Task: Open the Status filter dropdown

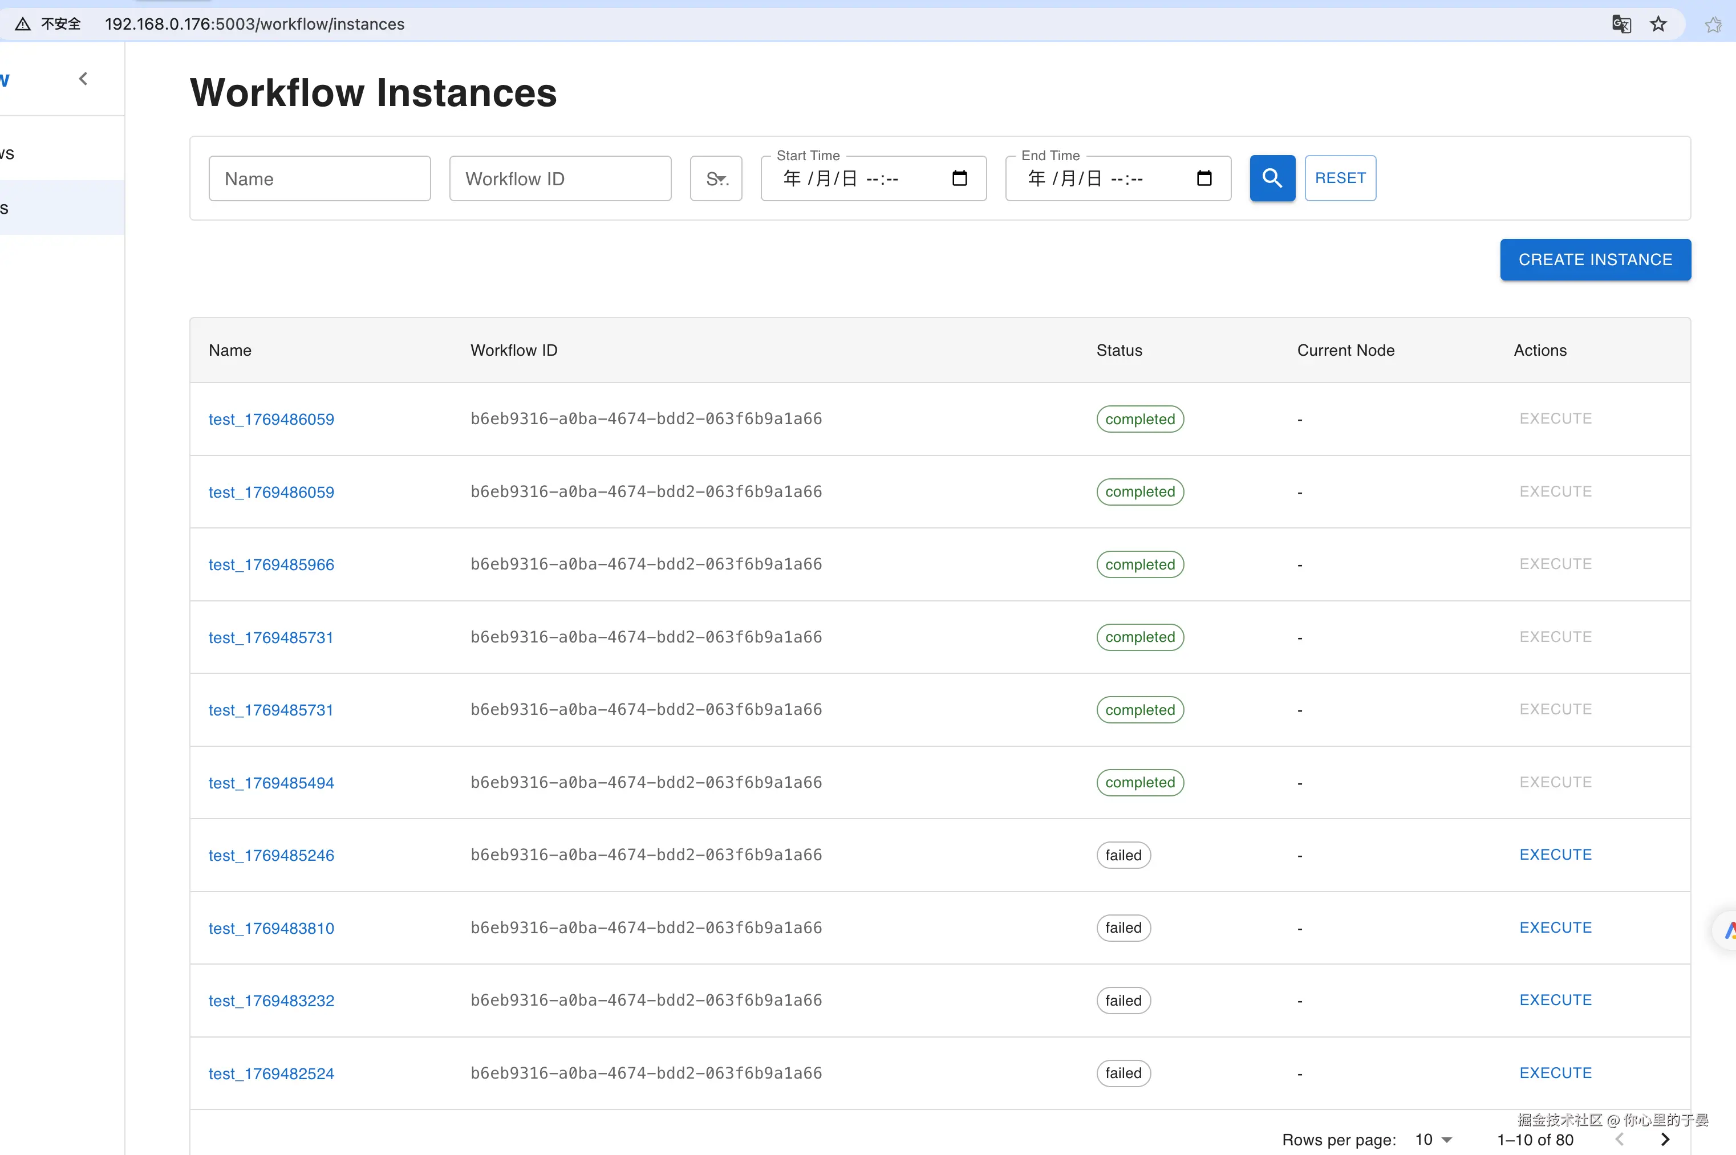Action: click(716, 178)
